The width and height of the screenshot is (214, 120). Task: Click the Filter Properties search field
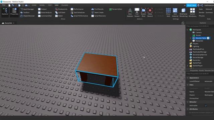pos(200,74)
